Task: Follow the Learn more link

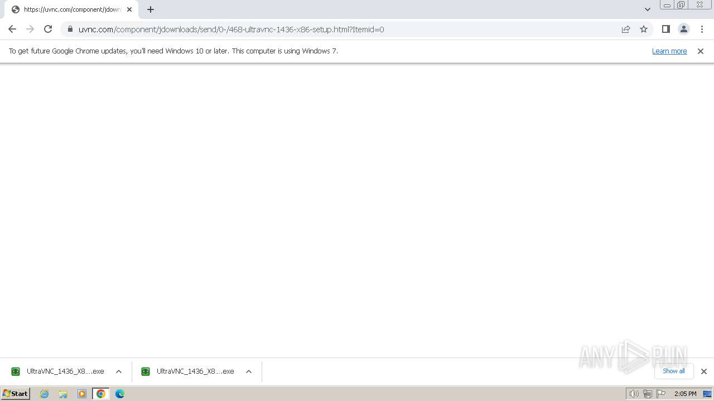Action: 669,51
